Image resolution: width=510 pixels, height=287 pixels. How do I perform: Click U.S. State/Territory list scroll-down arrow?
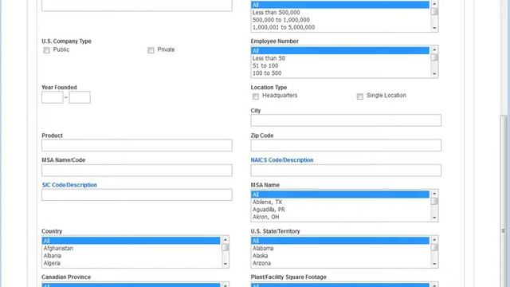click(x=434, y=264)
